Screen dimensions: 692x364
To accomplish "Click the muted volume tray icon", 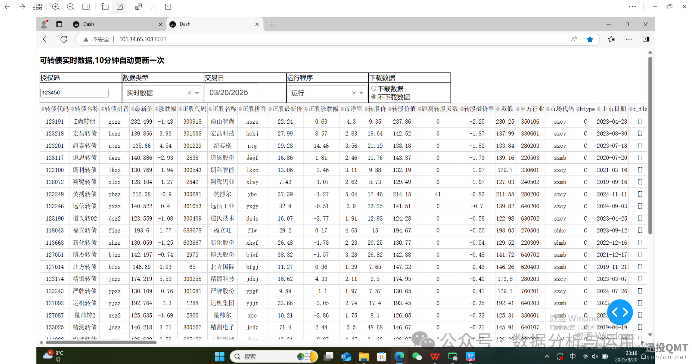I will coord(595,356).
